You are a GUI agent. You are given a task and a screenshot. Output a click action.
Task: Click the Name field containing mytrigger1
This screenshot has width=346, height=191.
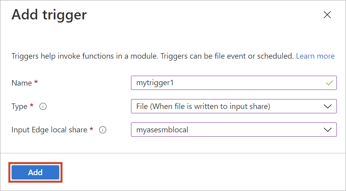click(234, 83)
